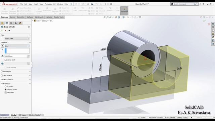
Task: Open the PropertyManager tab icon
Action: pos(7,23)
